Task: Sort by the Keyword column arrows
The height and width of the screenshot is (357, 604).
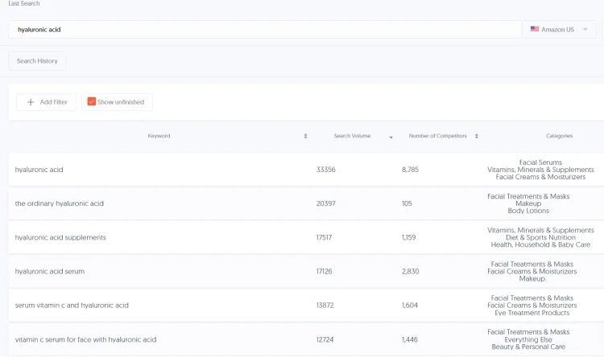Action: tap(305, 136)
